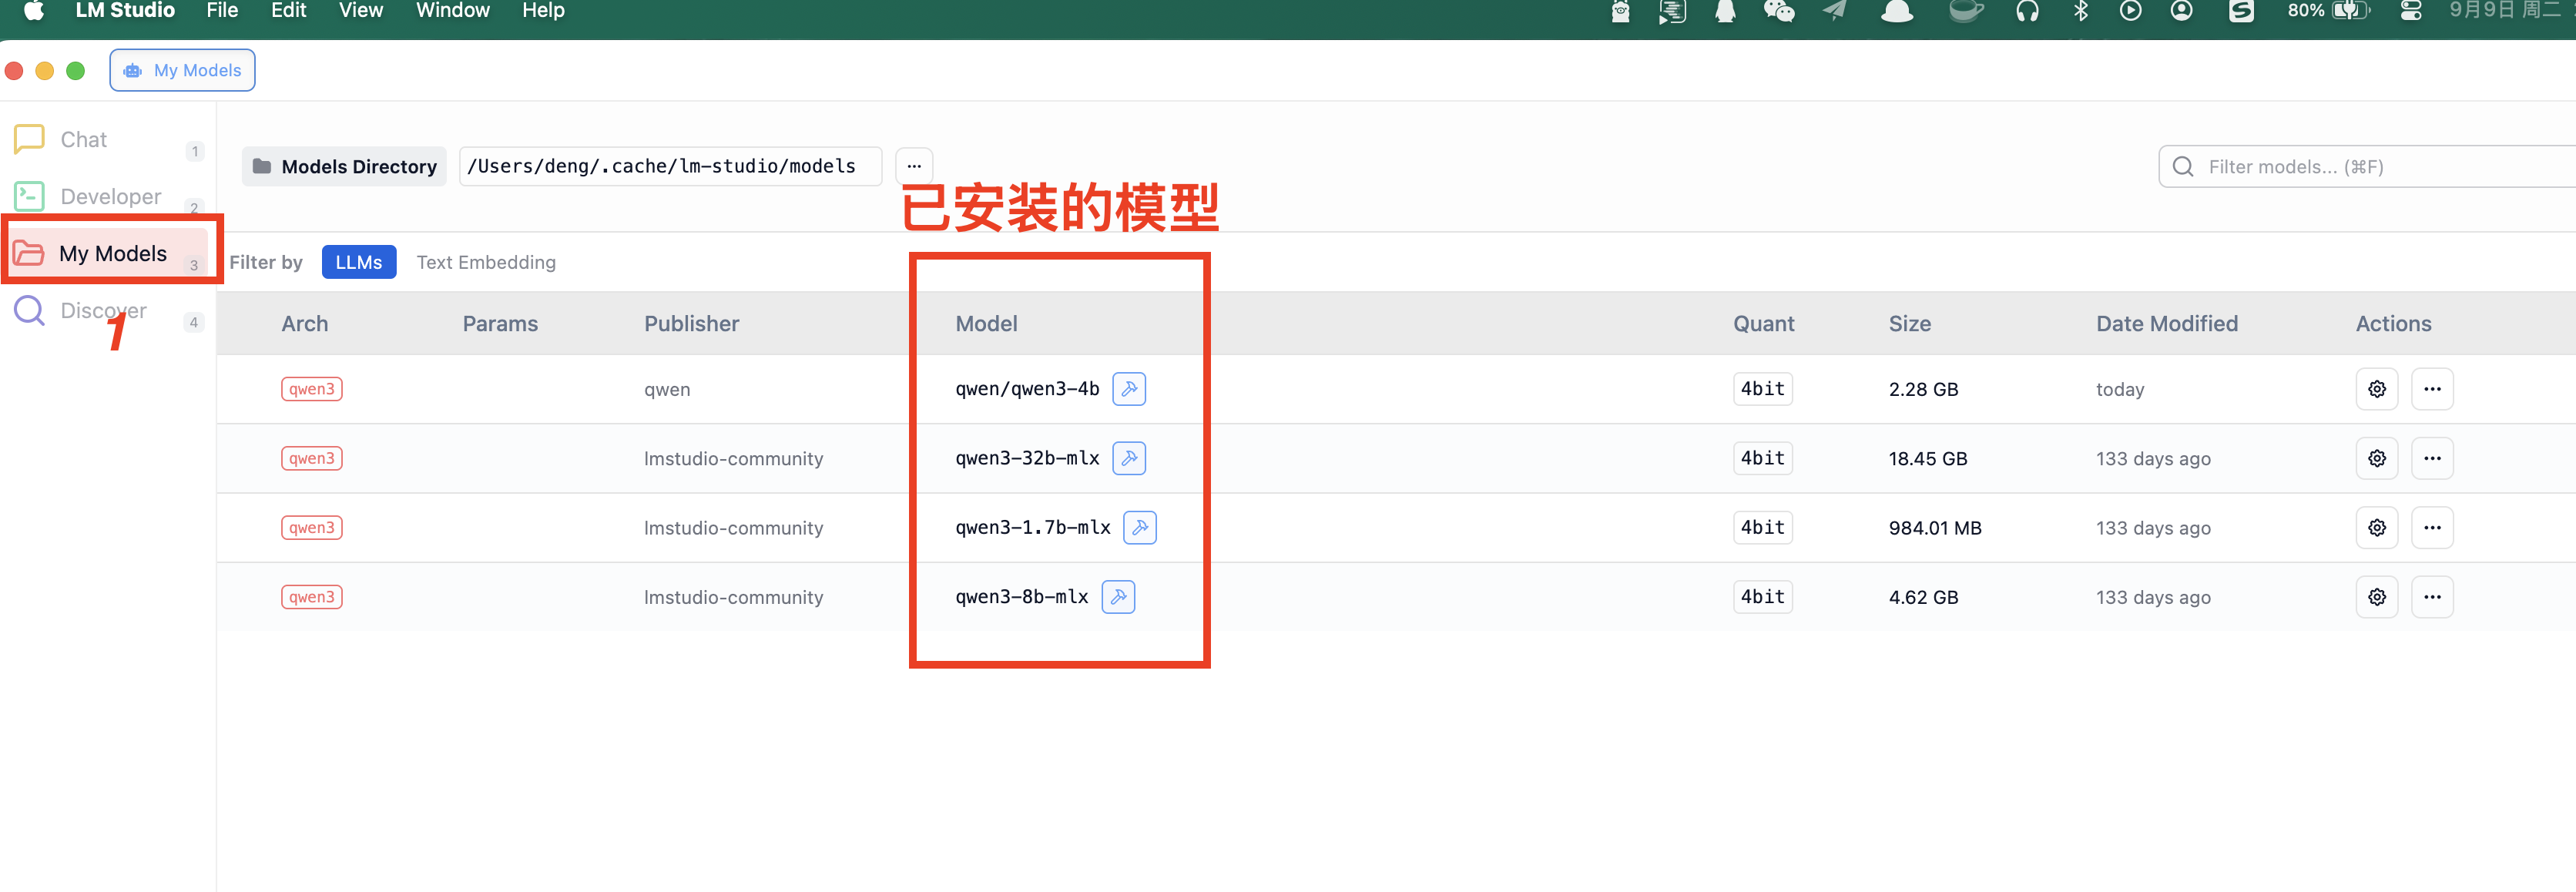The image size is (2576, 892).
Task: Click the pin icon next to qwen3-32b-mlx
Action: pos(1129,458)
